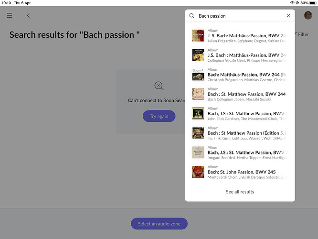Open See all results link
The height and width of the screenshot is (239, 318).
coord(240,192)
